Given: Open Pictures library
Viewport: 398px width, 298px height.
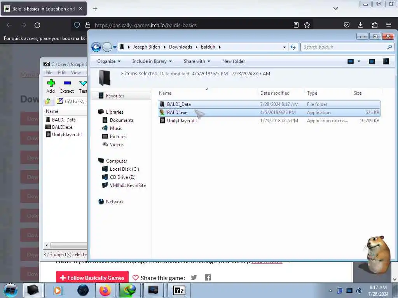Looking at the screenshot, I should 118,136.
